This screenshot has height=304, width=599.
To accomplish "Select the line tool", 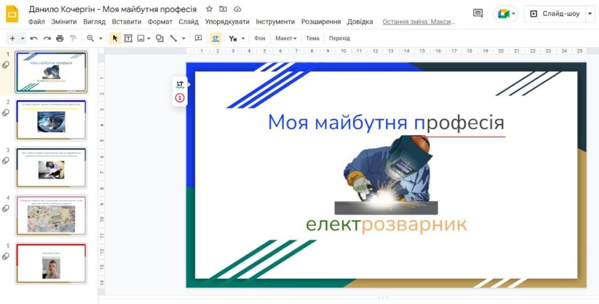I will [173, 38].
